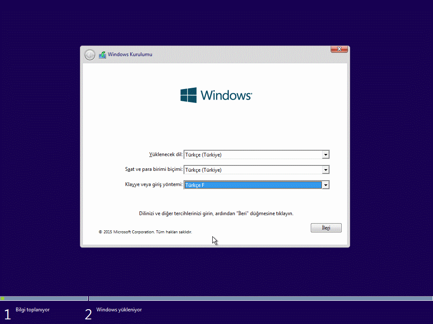Click the Klavye veya giriş yöntemi label
Screen dimensions: 433x324
(x=154, y=185)
